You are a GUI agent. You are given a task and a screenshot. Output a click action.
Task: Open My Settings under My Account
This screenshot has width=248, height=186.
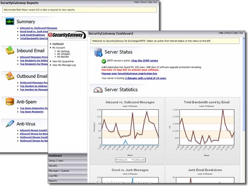click(x=63, y=52)
